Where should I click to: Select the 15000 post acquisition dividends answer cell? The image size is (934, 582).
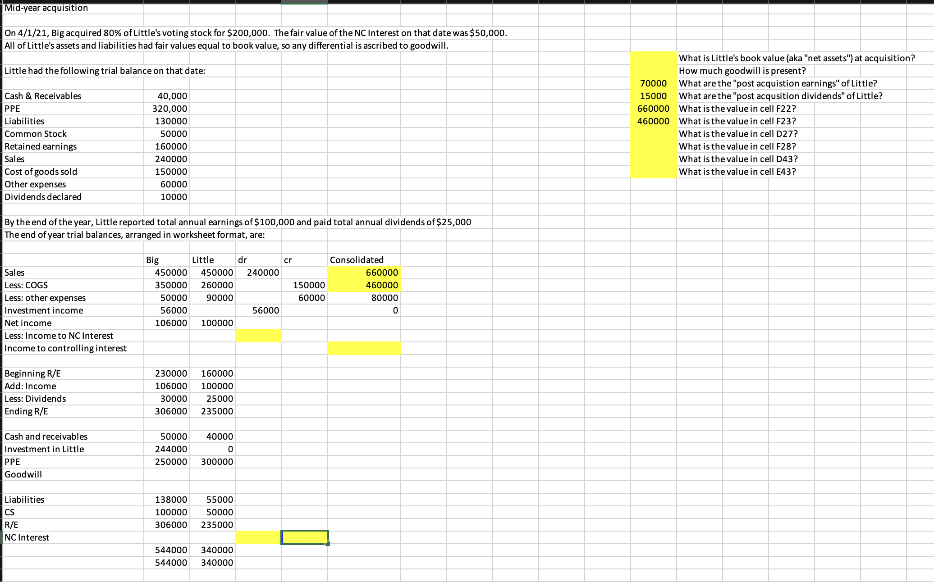click(x=653, y=96)
